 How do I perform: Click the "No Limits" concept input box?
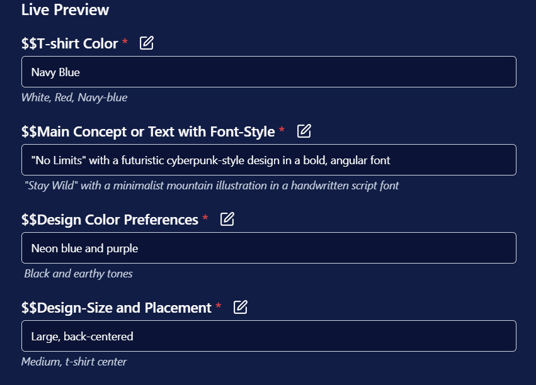[269, 160]
